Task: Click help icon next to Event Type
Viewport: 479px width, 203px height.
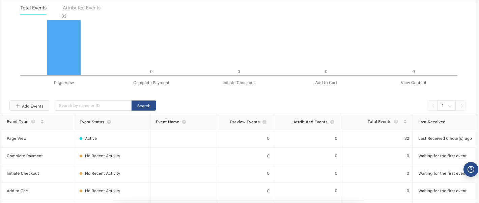Action: (33, 122)
